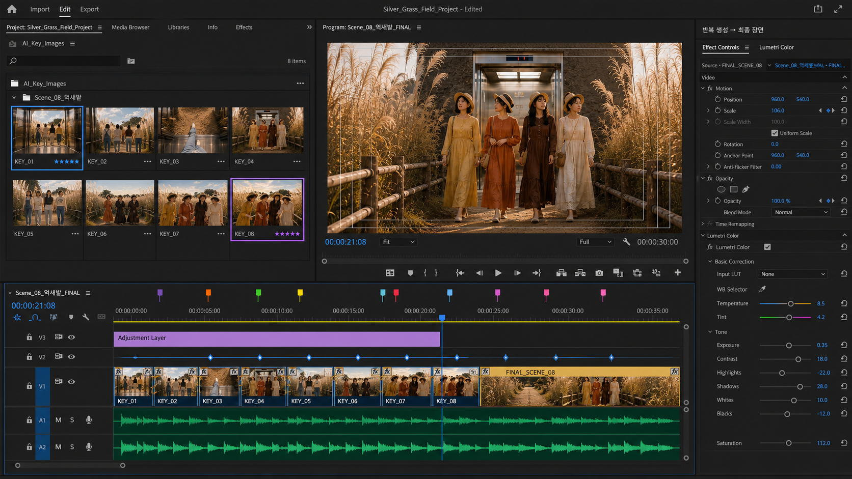This screenshot has height=479, width=852.
Task: Open the Media Browser panel tab
Action: pyautogui.click(x=130, y=27)
